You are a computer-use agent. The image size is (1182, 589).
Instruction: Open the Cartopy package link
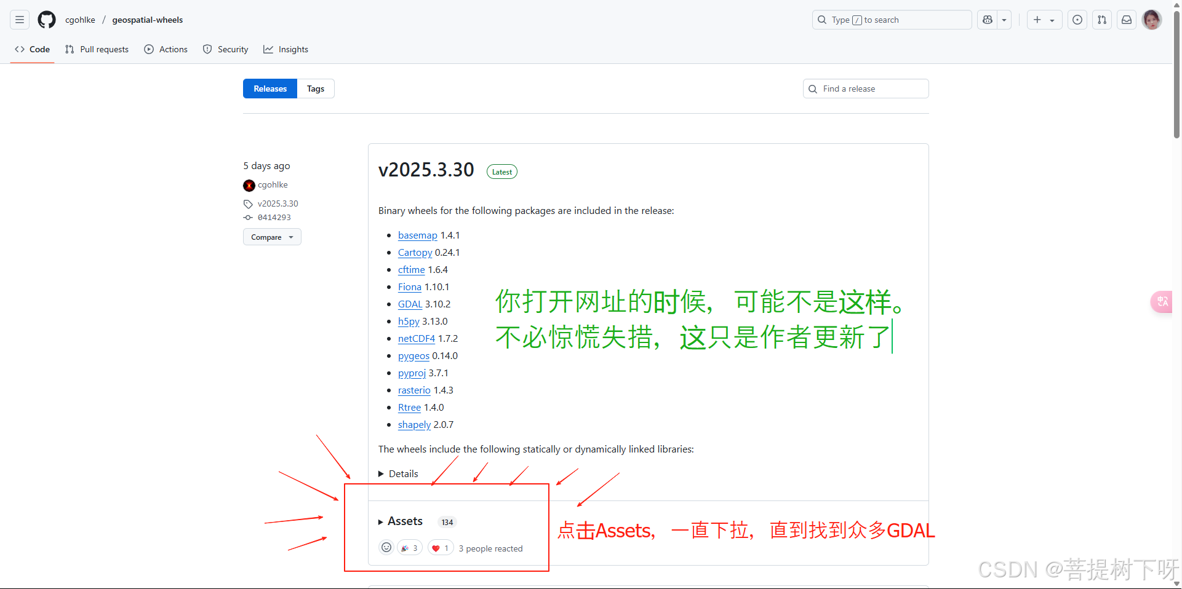(x=415, y=253)
